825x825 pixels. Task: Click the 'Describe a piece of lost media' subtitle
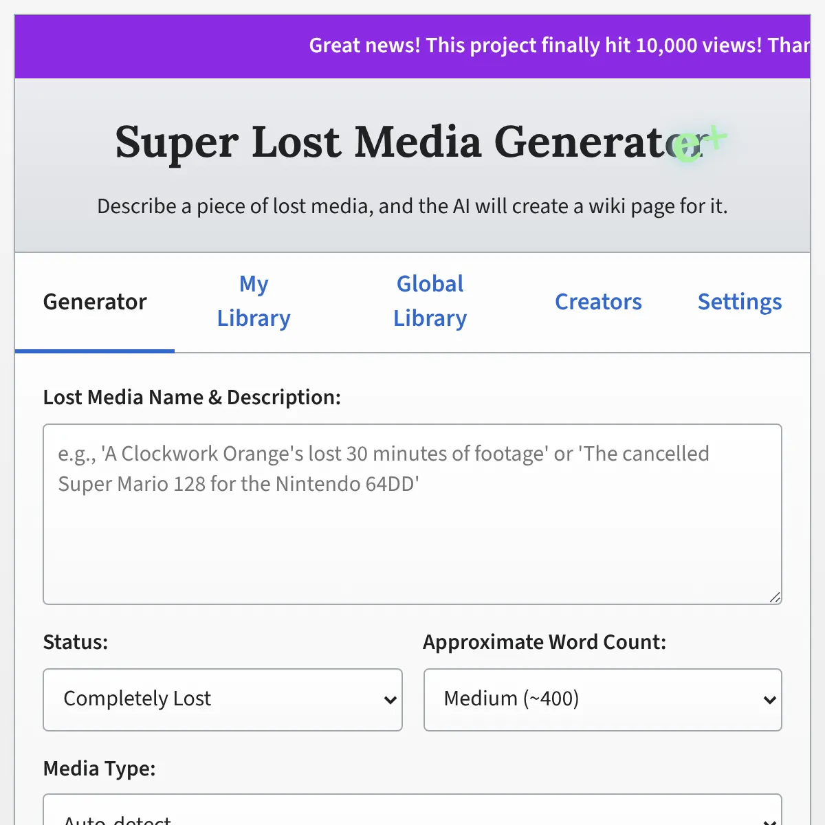tap(412, 206)
